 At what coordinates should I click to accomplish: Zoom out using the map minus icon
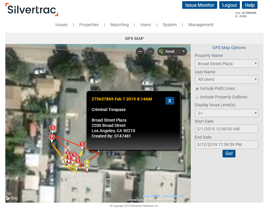pyautogui.click(x=140, y=51)
